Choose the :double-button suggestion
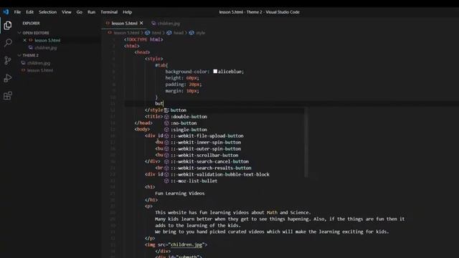Image resolution: width=459 pixels, height=258 pixels. tap(235, 117)
